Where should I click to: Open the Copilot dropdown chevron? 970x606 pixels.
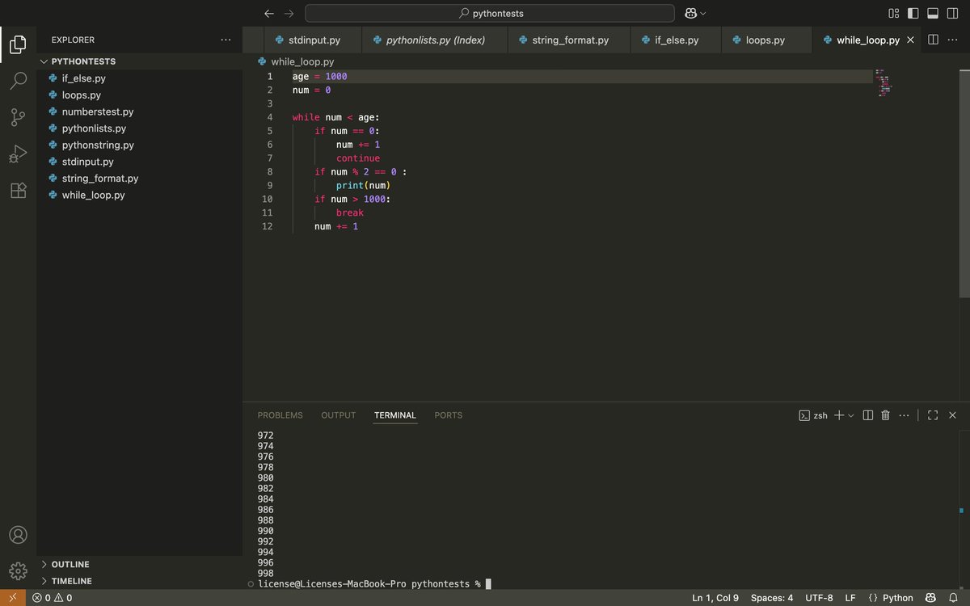[x=703, y=13]
